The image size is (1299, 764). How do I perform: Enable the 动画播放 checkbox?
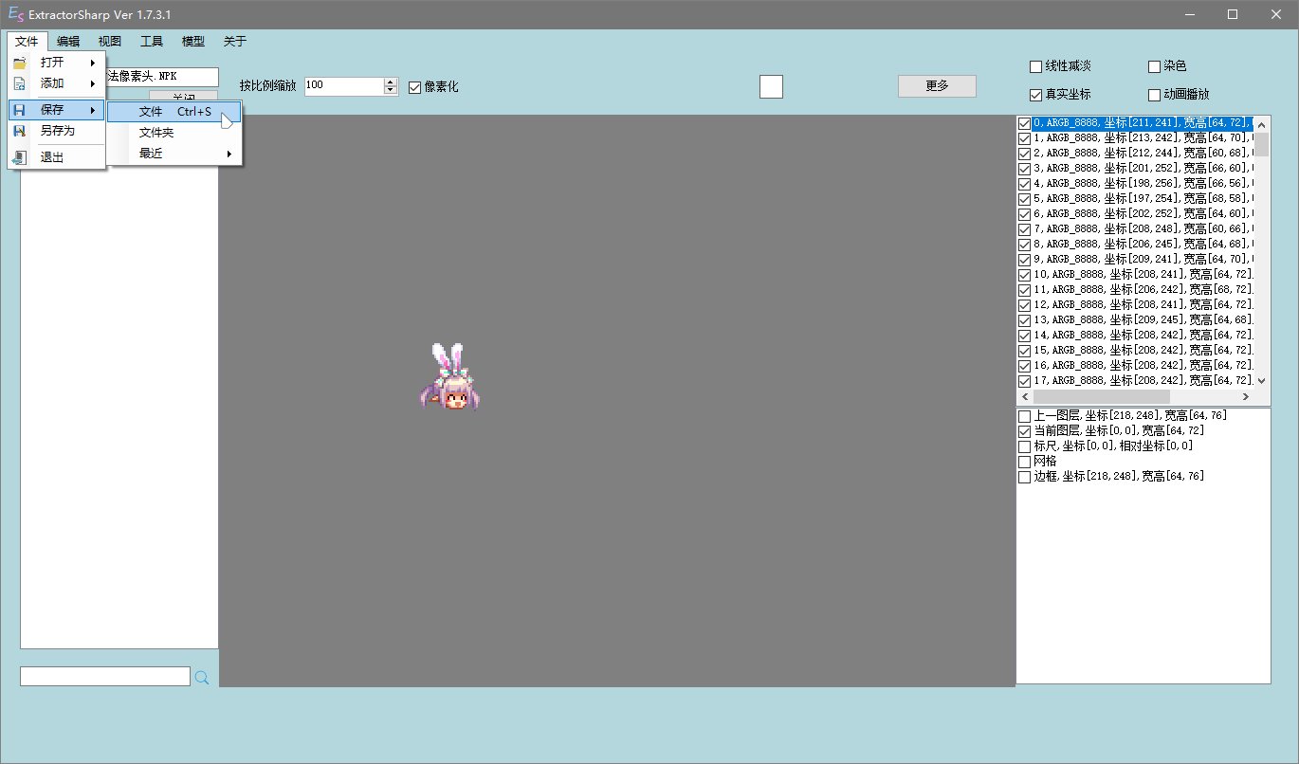pos(1154,95)
